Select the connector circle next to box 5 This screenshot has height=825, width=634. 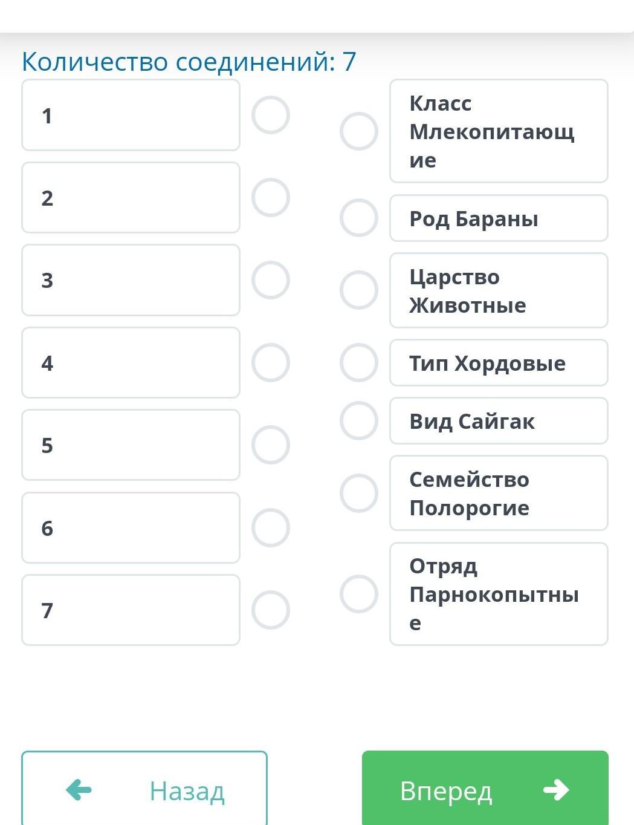(271, 445)
